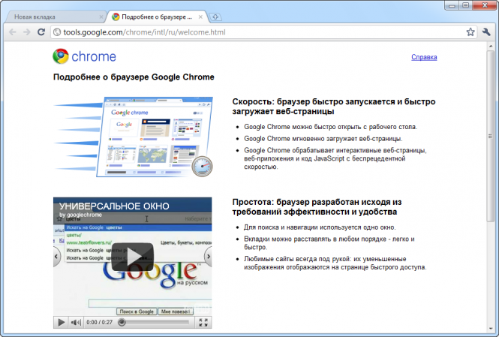Toggle video fullscreen mode
The height and width of the screenshot is (337, 499).
point(203,322)
